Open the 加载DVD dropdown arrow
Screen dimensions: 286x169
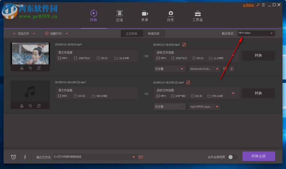(x=67, y=34)
